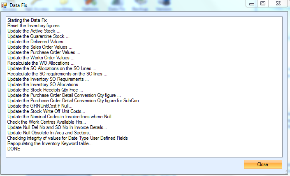Click 'Update the Delivered Values ...' line
290x176 pixels.
[x=38, y=42]
